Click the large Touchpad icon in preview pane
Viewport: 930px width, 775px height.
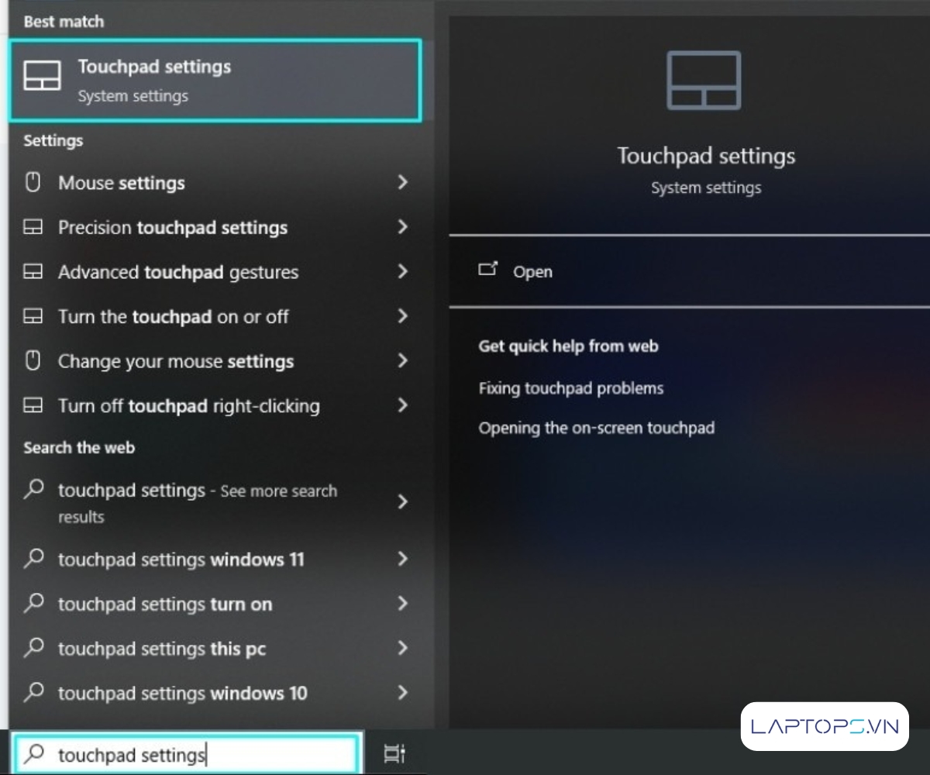coord(704,81)
